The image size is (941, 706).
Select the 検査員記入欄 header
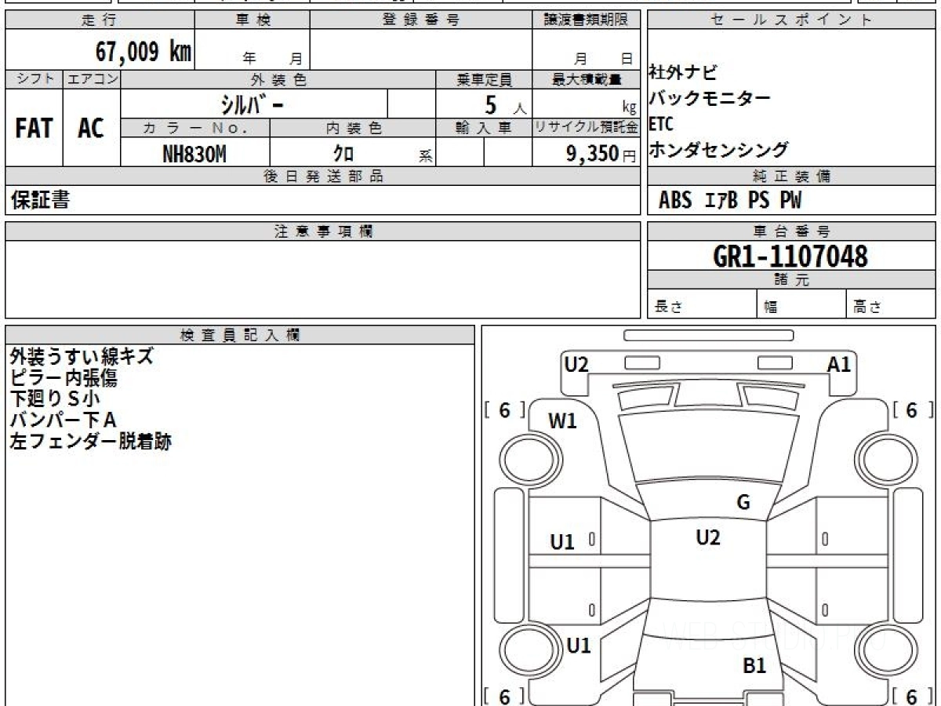[240, 334]
